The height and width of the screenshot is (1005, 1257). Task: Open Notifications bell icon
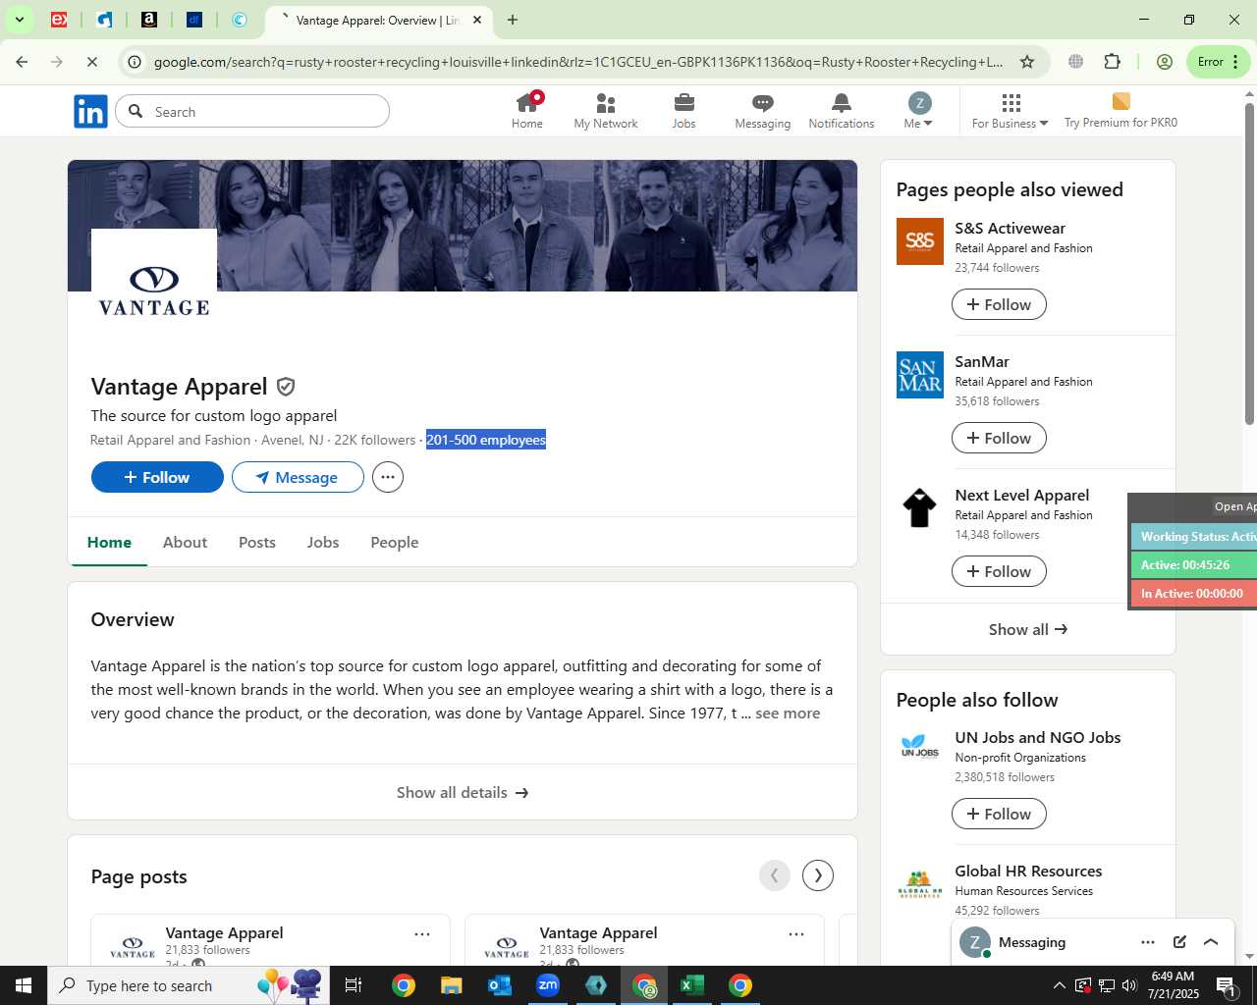pos(842,110)
